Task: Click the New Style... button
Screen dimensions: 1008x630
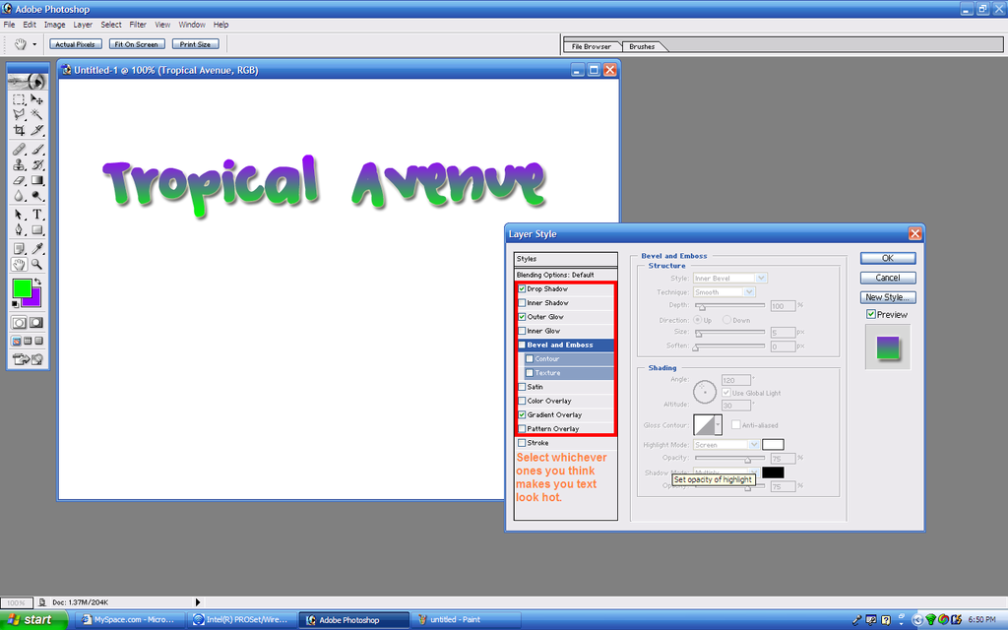Action: (888, 297)
